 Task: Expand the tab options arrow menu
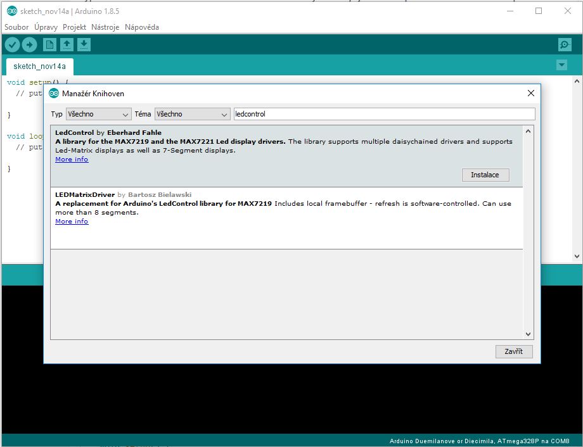tap(561, 65)
